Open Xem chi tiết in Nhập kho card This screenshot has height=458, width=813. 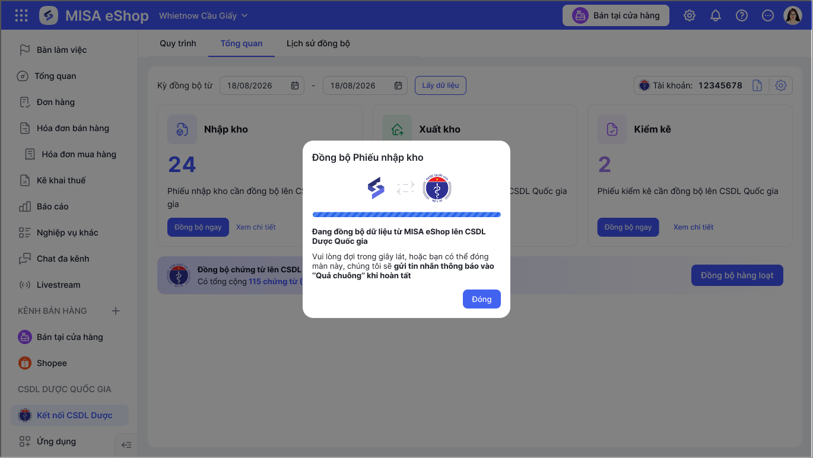256,227
